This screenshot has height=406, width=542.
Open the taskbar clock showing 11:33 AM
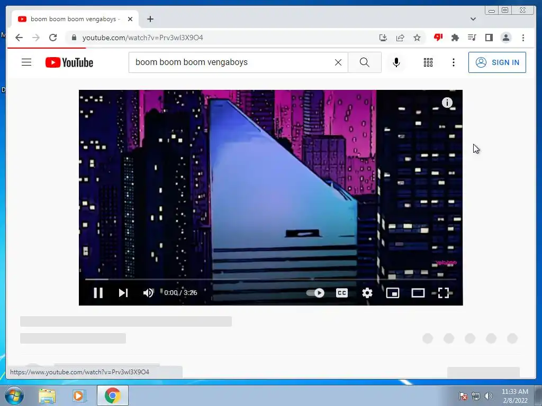515,396
